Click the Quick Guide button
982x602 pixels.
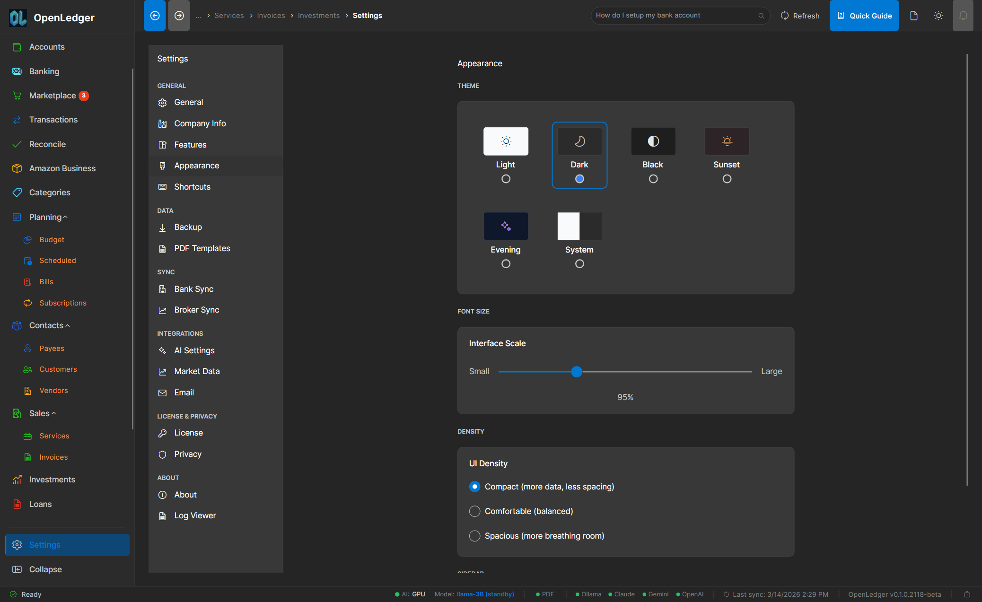pos(864,15)
